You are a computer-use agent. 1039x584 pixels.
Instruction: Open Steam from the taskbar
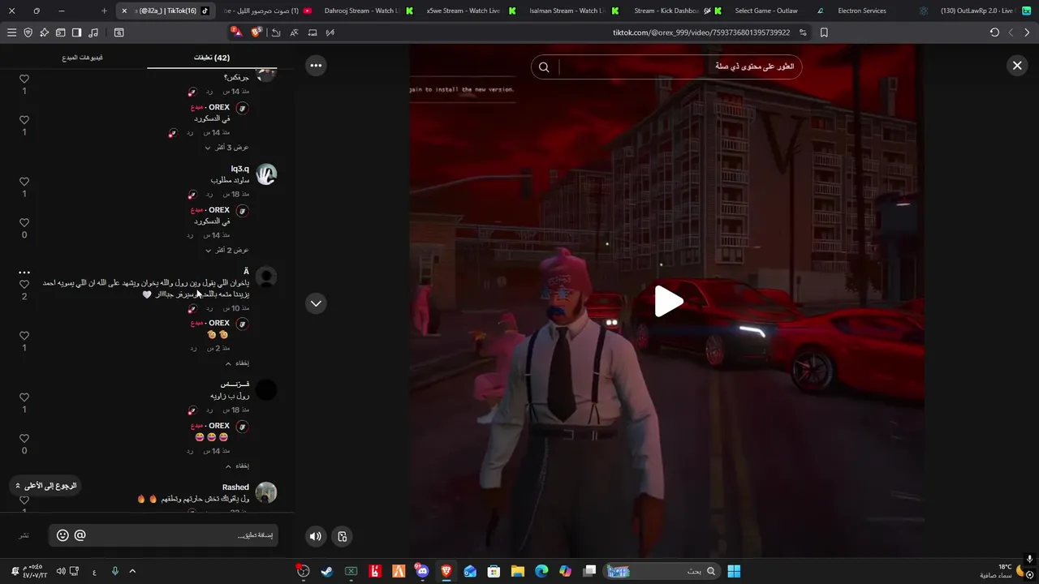327,571
